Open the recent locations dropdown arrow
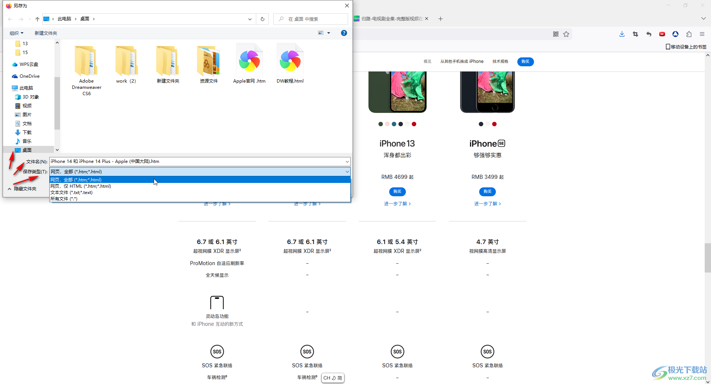Viewport: 711px width, 384px height. (x=30, y=19)
